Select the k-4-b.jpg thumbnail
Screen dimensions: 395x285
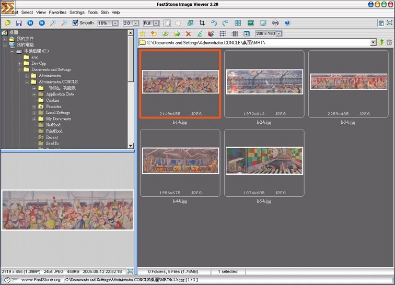[180, 163]
